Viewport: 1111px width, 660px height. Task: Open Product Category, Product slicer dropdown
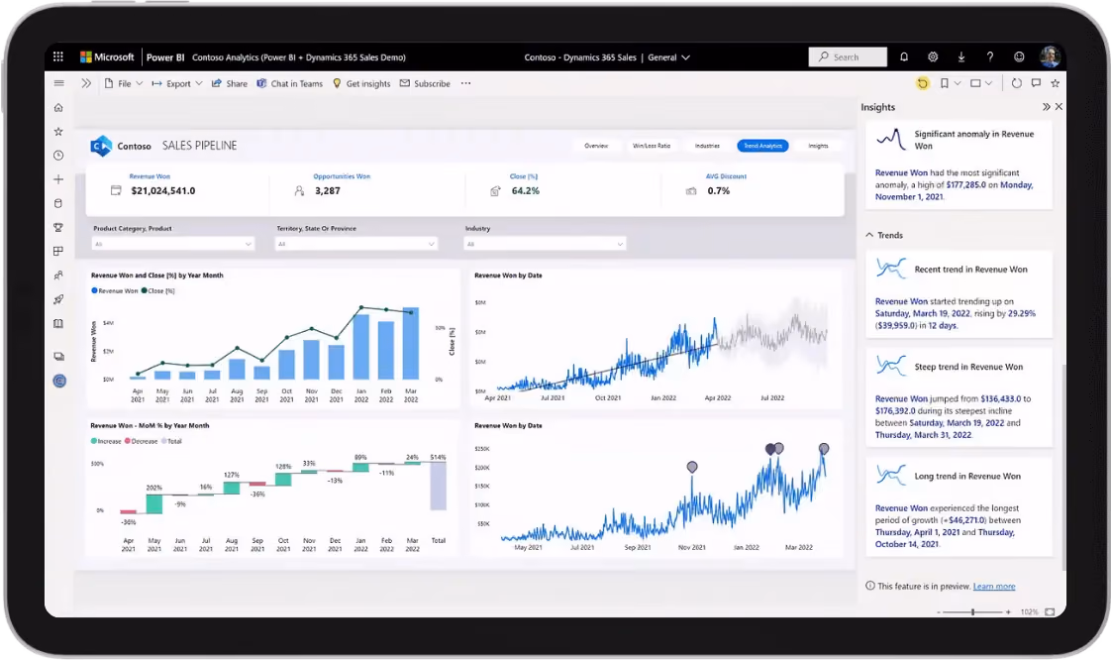(x=173, y=244)
